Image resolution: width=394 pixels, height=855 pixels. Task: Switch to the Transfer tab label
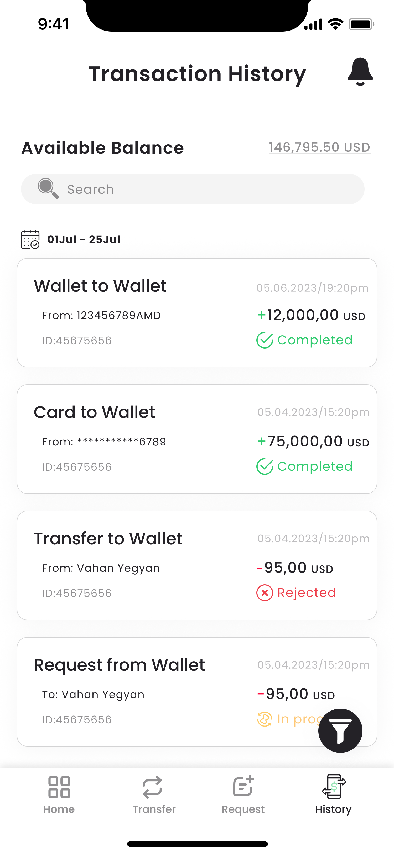[154, 809]
